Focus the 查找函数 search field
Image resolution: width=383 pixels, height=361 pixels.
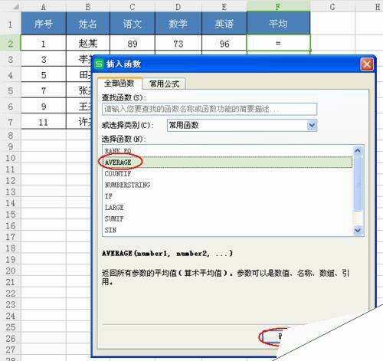tap(209, 110)
